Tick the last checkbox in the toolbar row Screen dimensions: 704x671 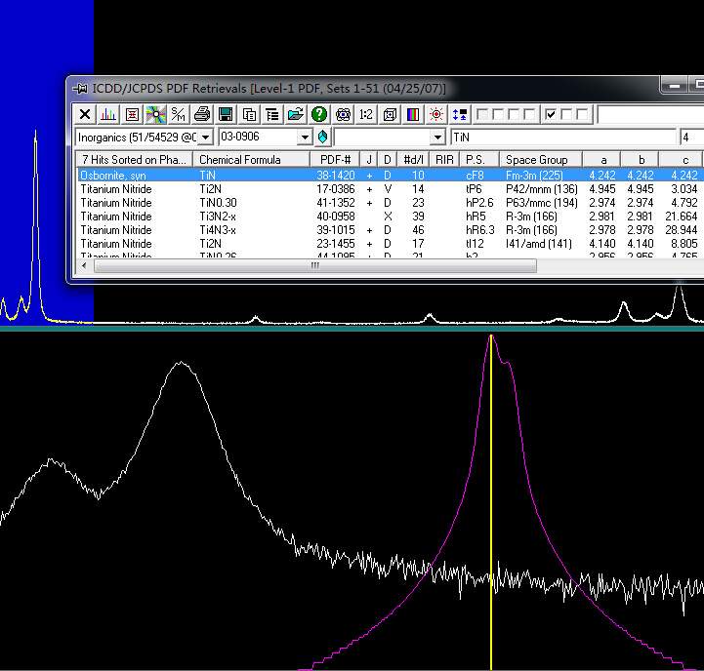(x=582, y=114)
